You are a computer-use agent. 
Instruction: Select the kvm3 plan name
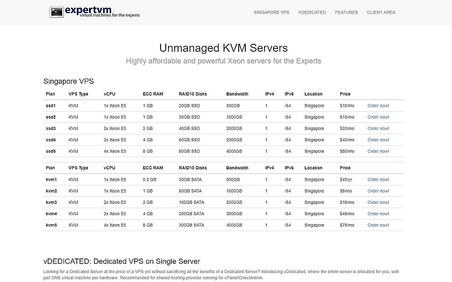pyautogui.click(x=51, y=202)
